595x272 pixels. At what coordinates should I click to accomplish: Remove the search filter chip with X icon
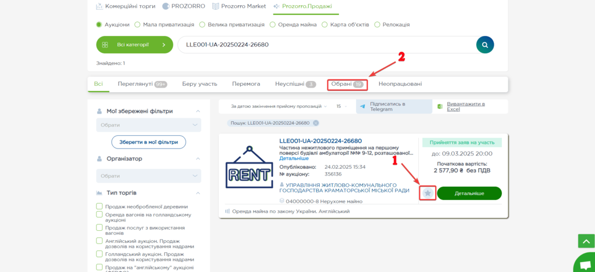pyautogui.click(x=316, y=123)
